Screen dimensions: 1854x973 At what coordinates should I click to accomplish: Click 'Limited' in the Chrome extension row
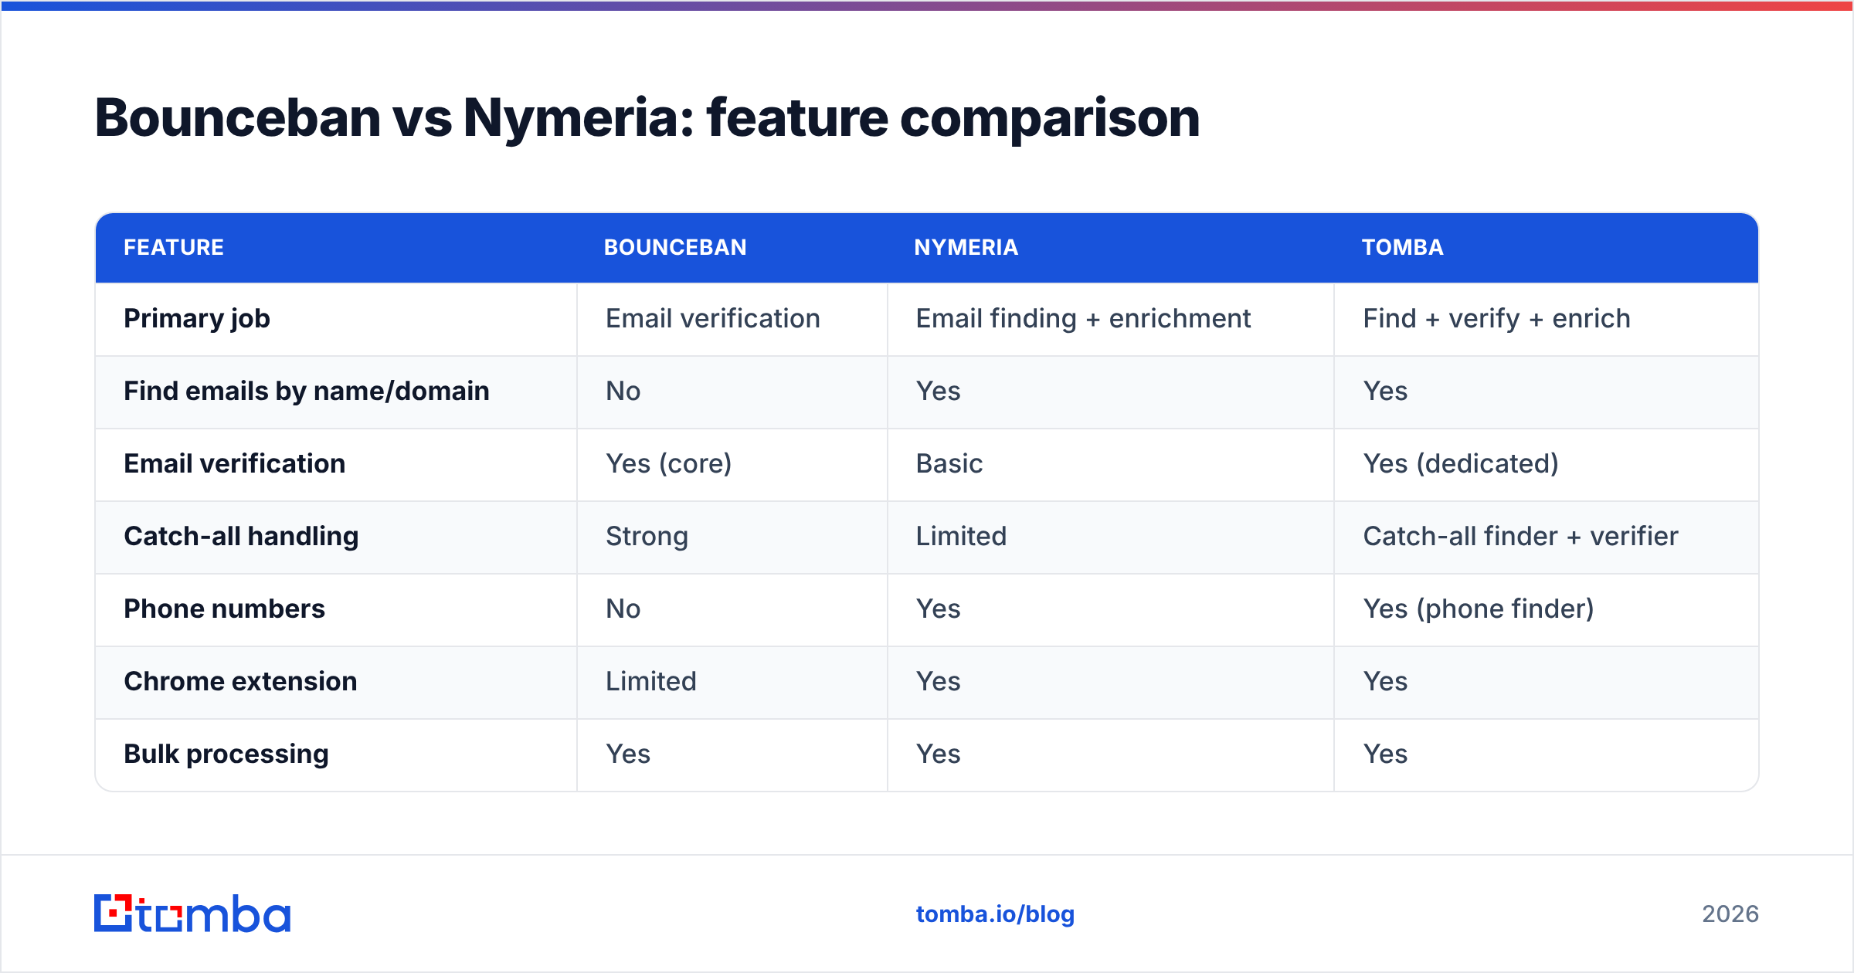(651, 681)
